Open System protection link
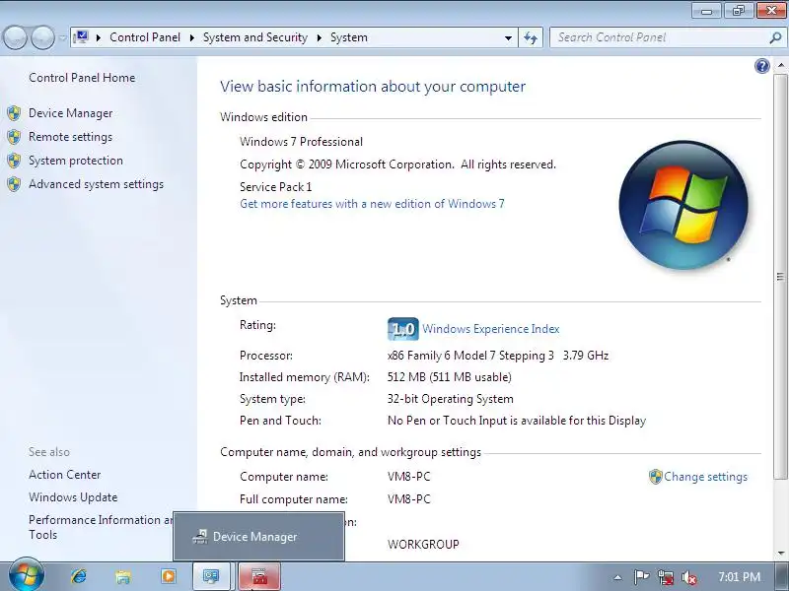Image resolution: width=789 pixels, height=591 pixels. point(76,161)
